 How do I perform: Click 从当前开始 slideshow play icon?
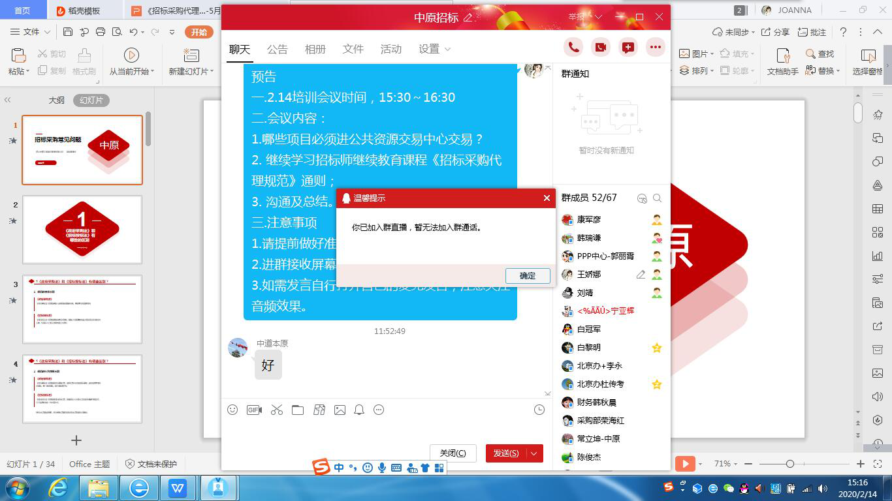131,55
